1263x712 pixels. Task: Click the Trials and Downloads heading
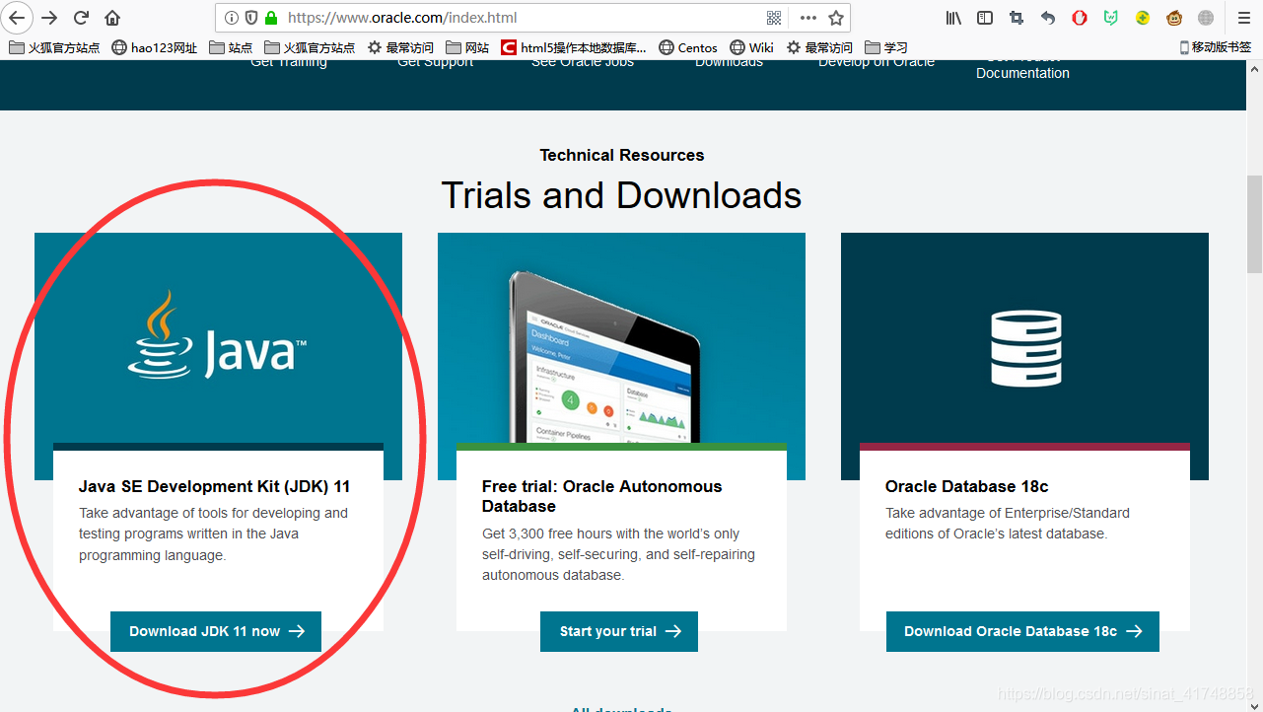tap(621, 195)
